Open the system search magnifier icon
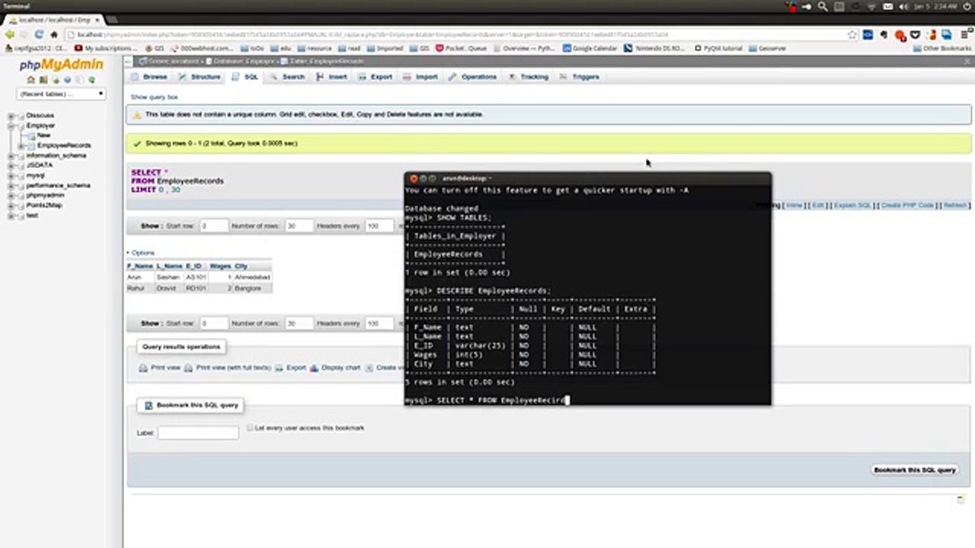 pos(823,6)
